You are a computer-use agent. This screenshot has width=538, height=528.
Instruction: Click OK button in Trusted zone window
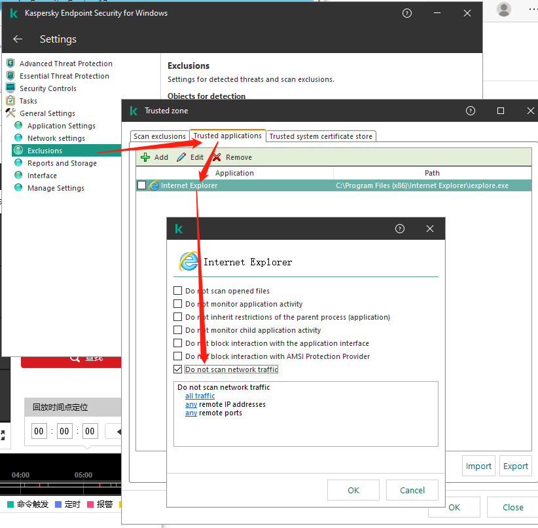[x=454, y=507]
